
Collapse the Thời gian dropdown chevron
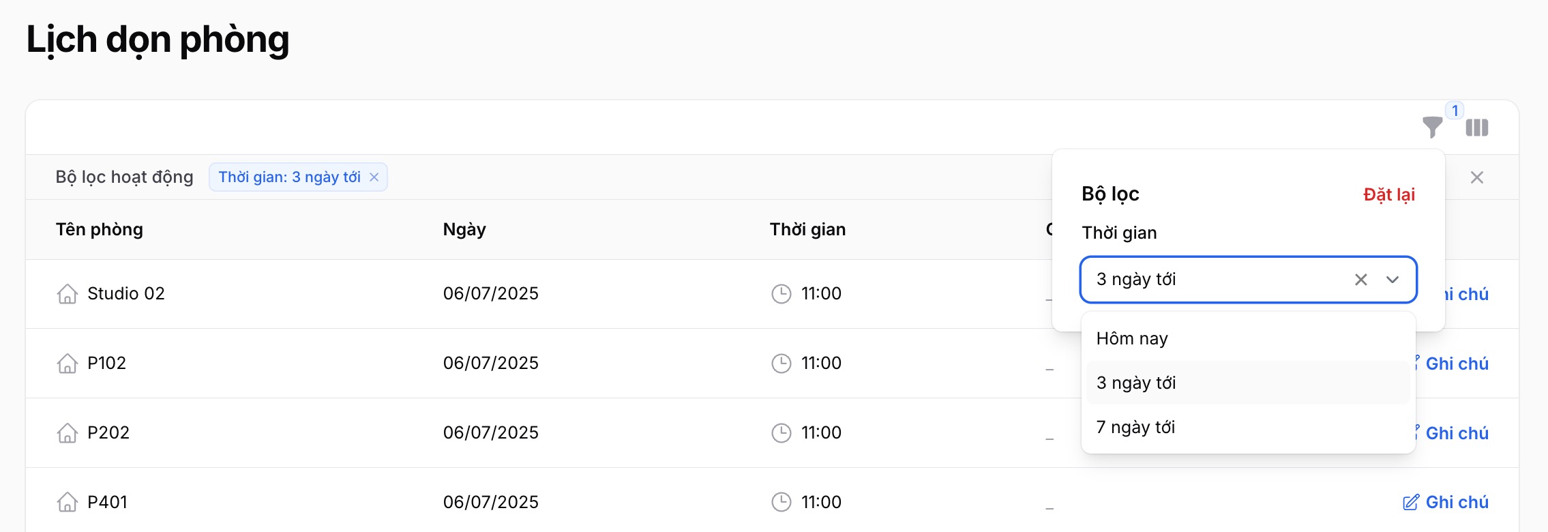(x=1393, y=280)
